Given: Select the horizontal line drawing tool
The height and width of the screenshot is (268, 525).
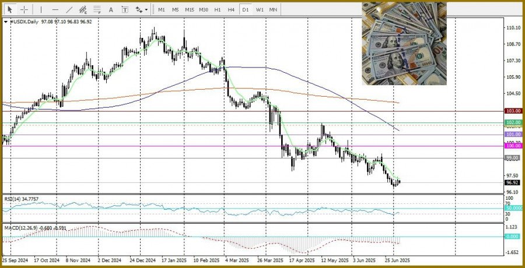Looking at the screenshot, I should tap(55, 10).
